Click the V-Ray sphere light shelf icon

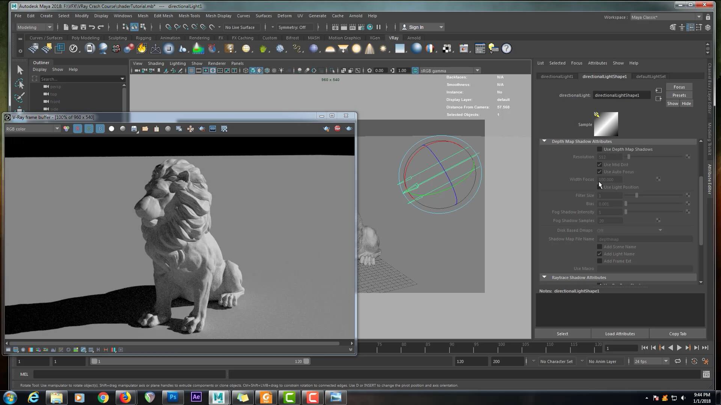tap(356, 49)
